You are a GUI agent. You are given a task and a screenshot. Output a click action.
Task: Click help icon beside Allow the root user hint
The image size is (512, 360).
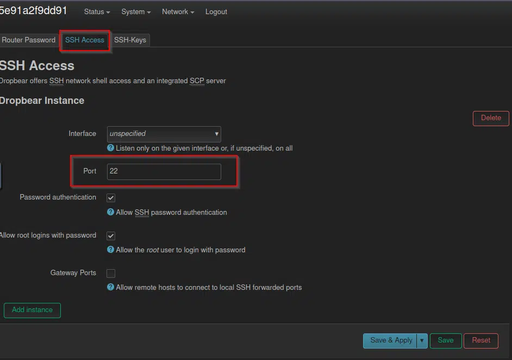(110, 250)
